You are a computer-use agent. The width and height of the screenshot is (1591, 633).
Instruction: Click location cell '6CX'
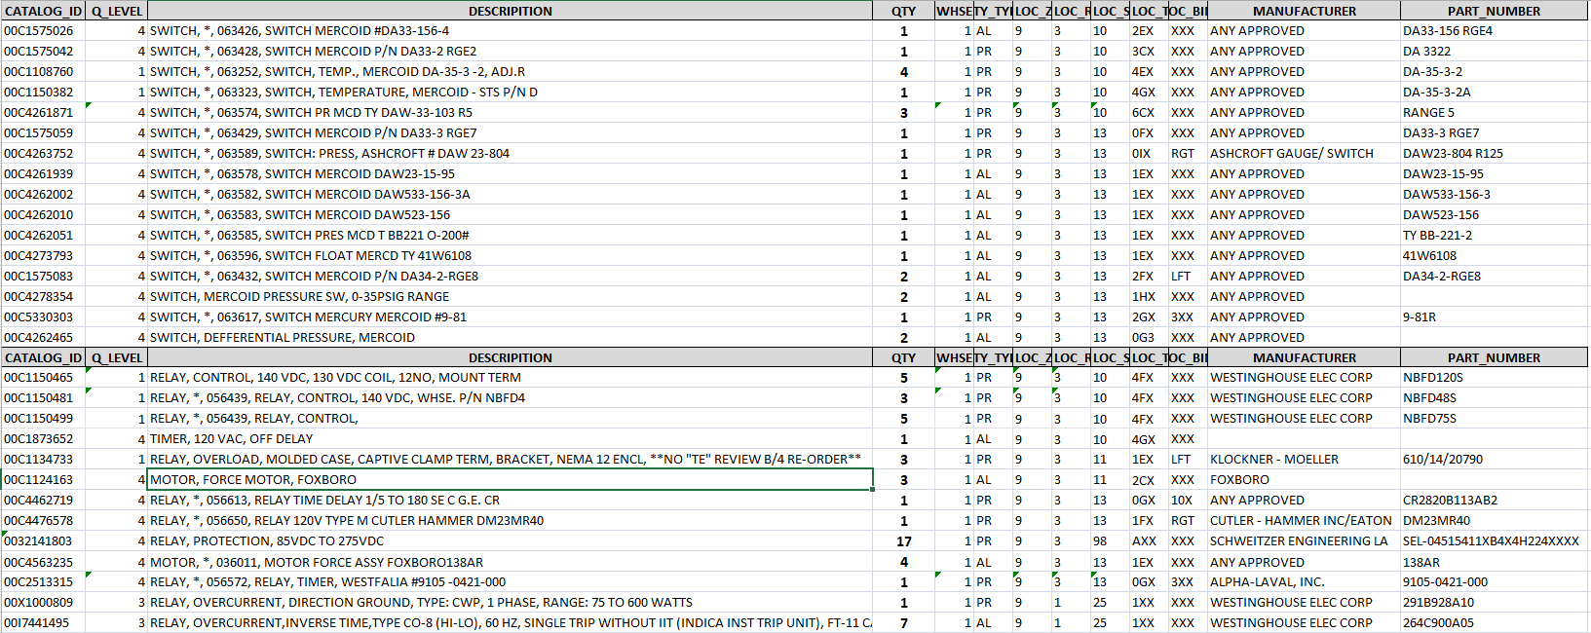[1149, 113]
